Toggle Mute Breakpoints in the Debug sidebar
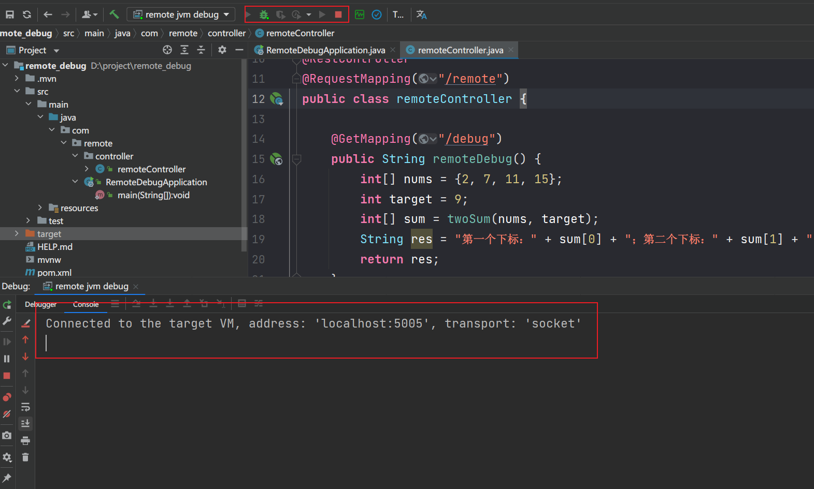Image resolution: width=814 pixels, height=489 pixels. click(7, 414)
